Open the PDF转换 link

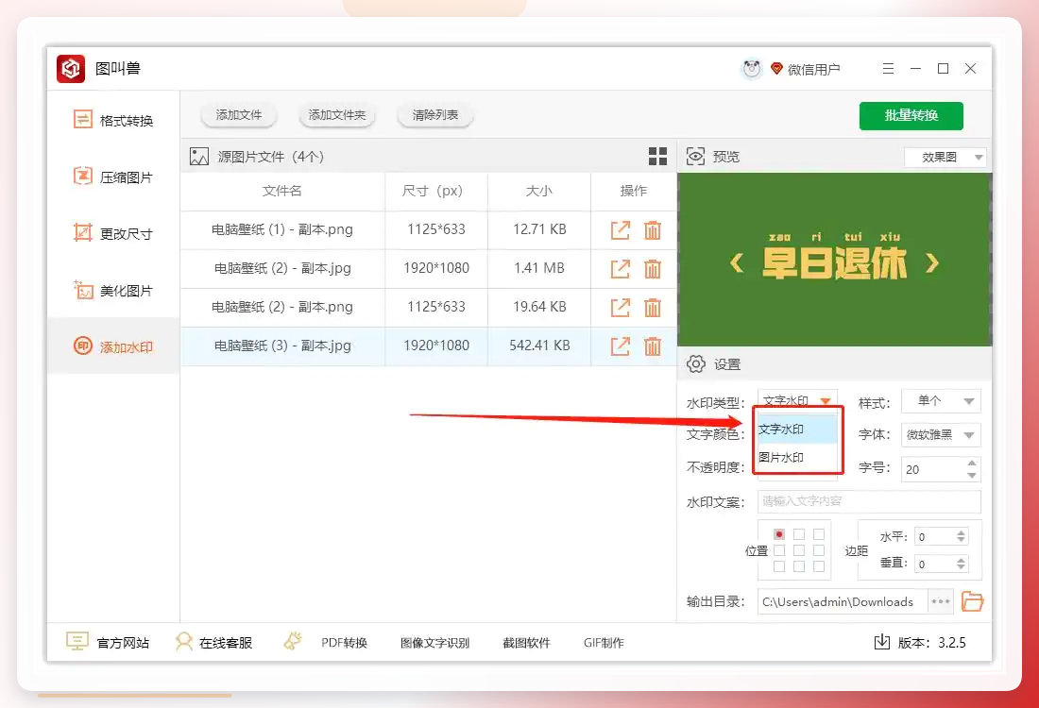344,643
